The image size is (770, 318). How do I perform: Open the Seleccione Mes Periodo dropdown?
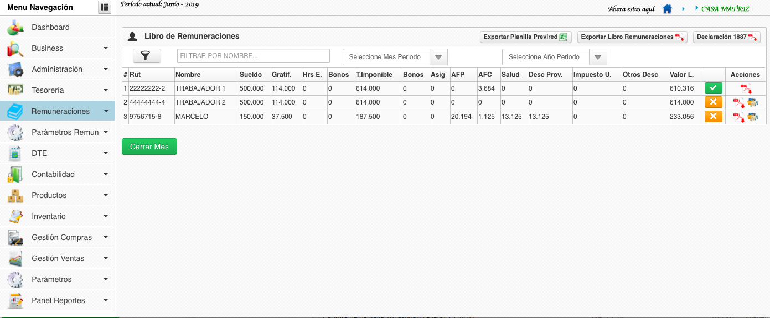[395, 57]
